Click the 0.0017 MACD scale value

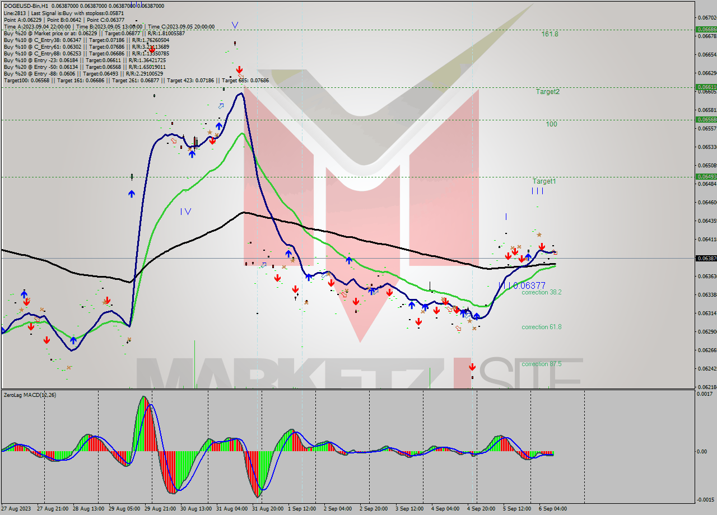point(705,394)
